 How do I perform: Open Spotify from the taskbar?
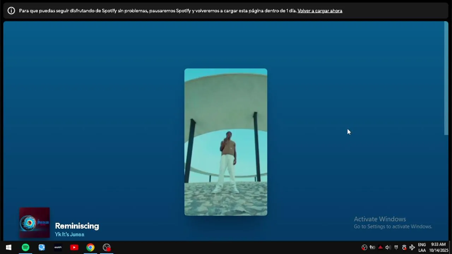click(x=25, y=247)
